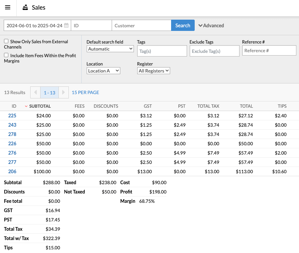The width and height of the screenshot is (299, 253).
Task: Click the Tags input box
Action: [x=162, y=51]
